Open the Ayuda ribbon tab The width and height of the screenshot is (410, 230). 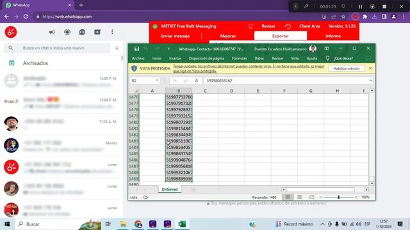tap(312, 58)
